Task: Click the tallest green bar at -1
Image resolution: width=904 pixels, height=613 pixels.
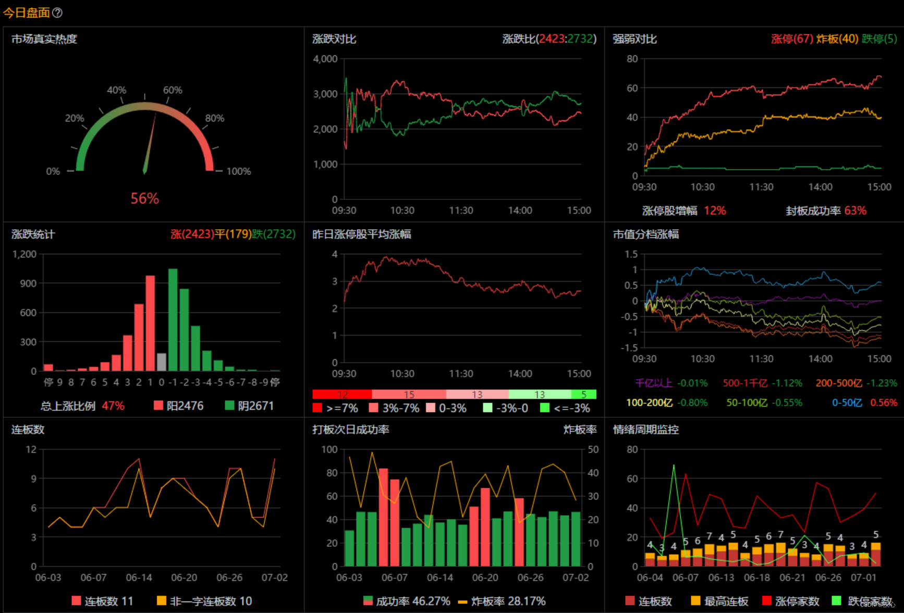Action: [x=173, y=320]
